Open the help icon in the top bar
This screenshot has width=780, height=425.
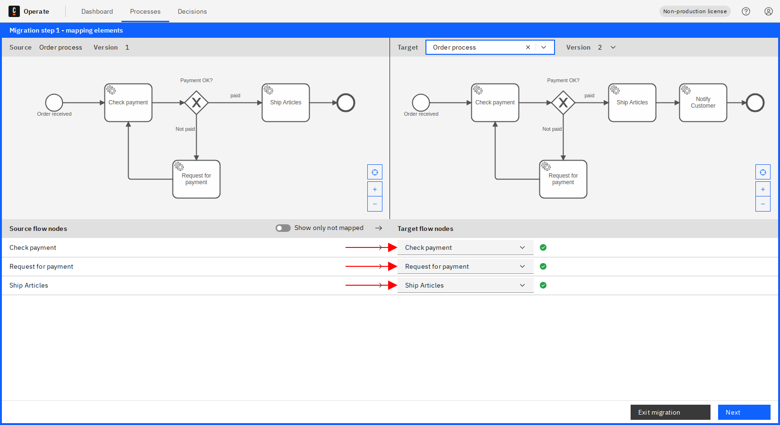(x=746, y=11)
